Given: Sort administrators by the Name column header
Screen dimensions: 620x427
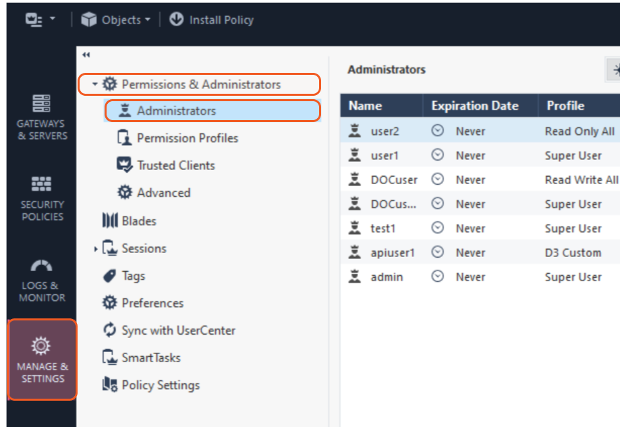Looking at the screenshot, I should (366, 106).
